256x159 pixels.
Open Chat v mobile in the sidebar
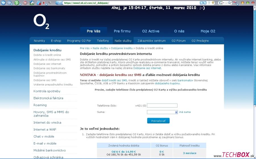(x=44, y=136)
